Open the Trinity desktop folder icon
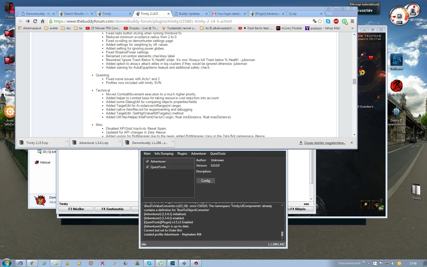The height and width of the screenshot is (267, 427). click(417, 191)
